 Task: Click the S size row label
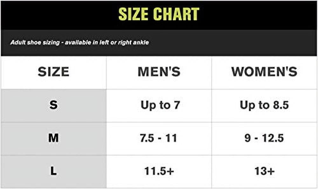tap(53, 105)
